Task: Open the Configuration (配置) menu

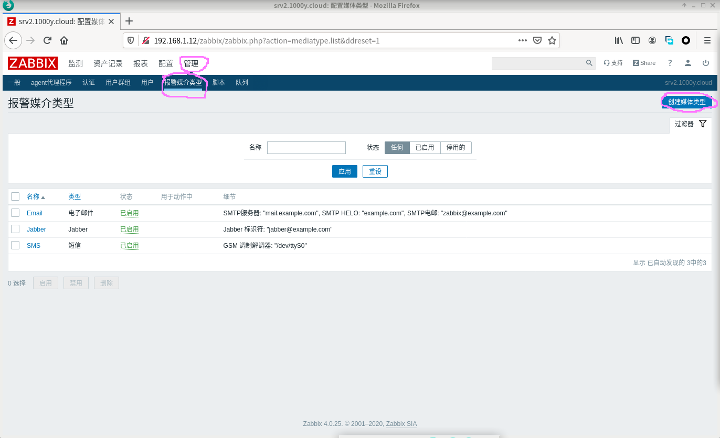Action: pos(165,63)
